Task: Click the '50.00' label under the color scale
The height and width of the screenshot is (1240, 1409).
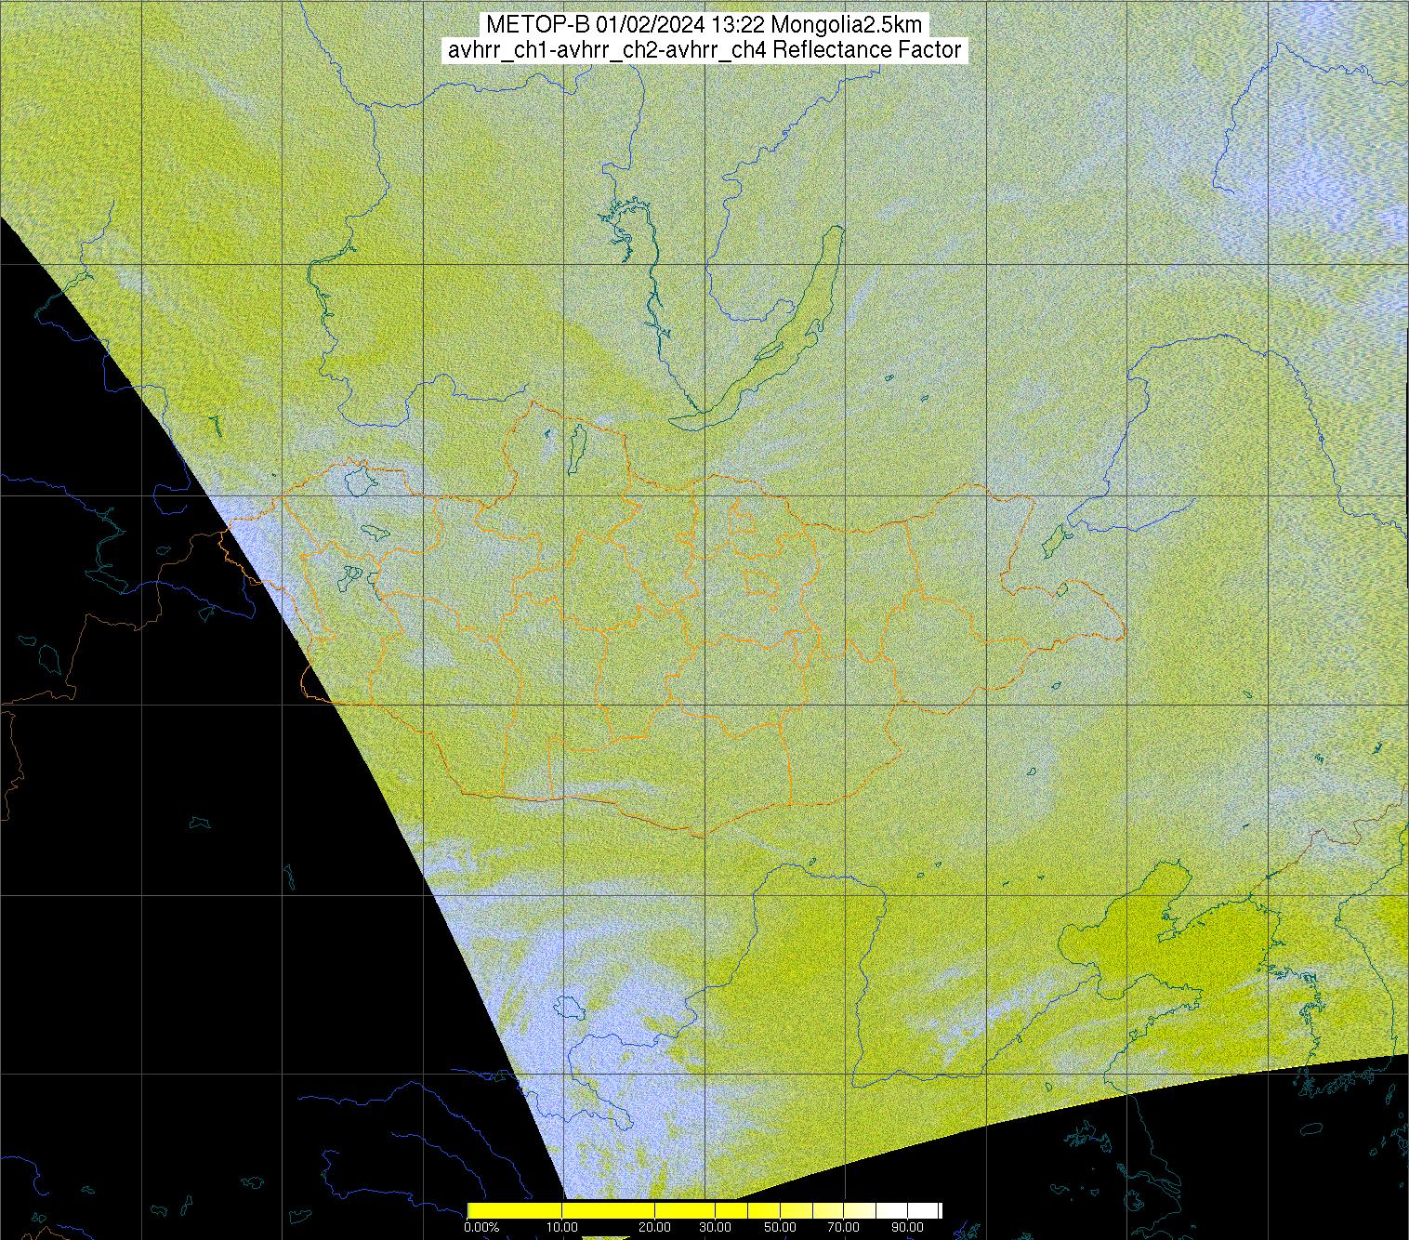Action: pos(780,1227)
